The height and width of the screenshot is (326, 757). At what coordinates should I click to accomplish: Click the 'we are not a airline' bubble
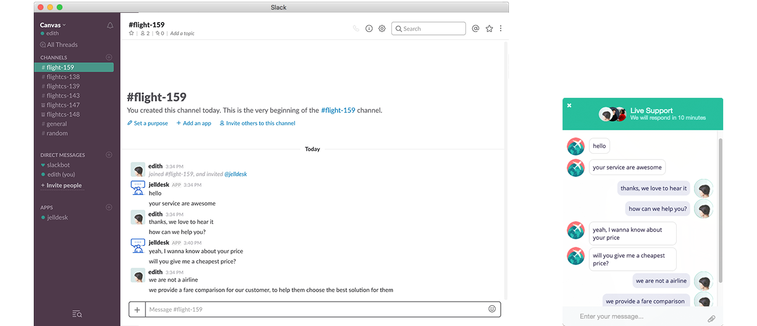pyautogui.click(x=661, y=281)
